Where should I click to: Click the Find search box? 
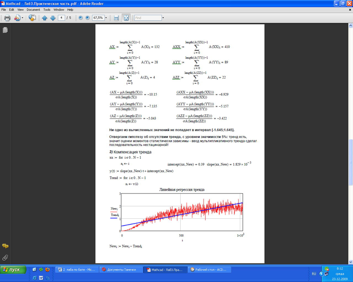(148, 18)
